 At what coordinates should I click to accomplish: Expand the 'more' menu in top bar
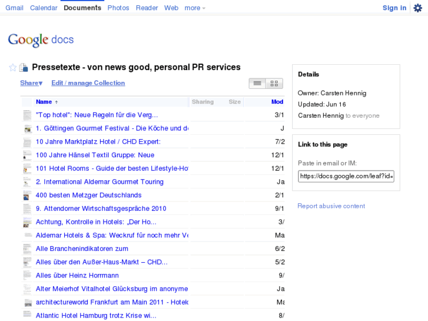(195, 8)
